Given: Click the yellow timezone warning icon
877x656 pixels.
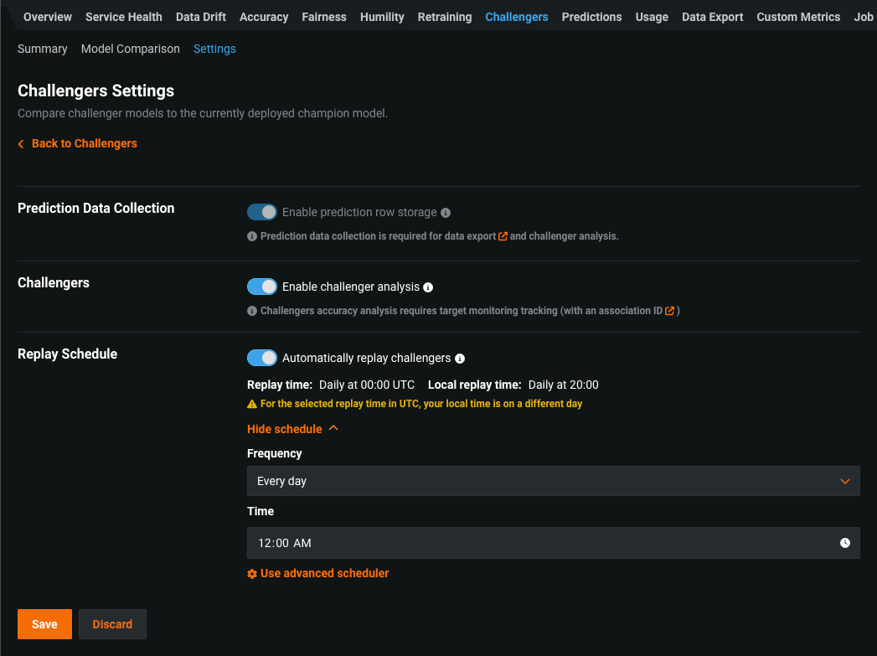Looking at the screenshot, I should [x=252, y=404].
